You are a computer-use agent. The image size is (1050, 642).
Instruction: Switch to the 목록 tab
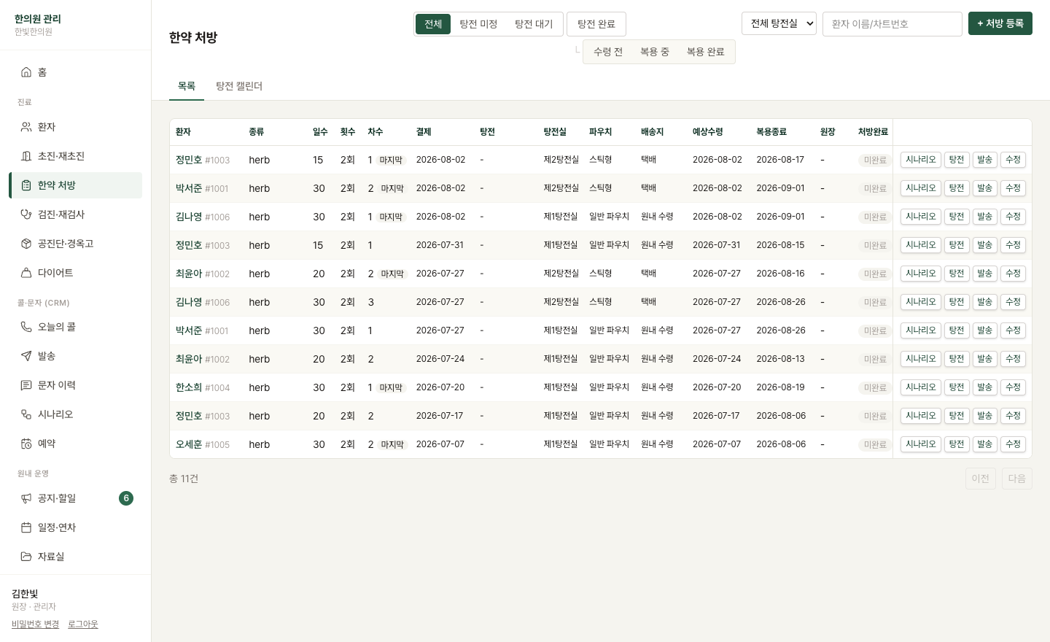(187, 86)
